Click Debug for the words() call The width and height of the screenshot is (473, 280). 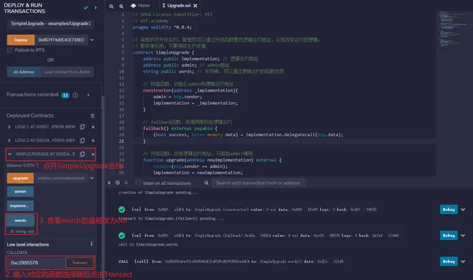448,261
